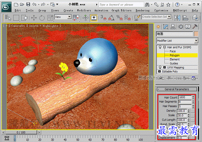This screenshot has height=142, width=202.
Task: Toggle the 3D Snaps icon
Action: point(104,18)
